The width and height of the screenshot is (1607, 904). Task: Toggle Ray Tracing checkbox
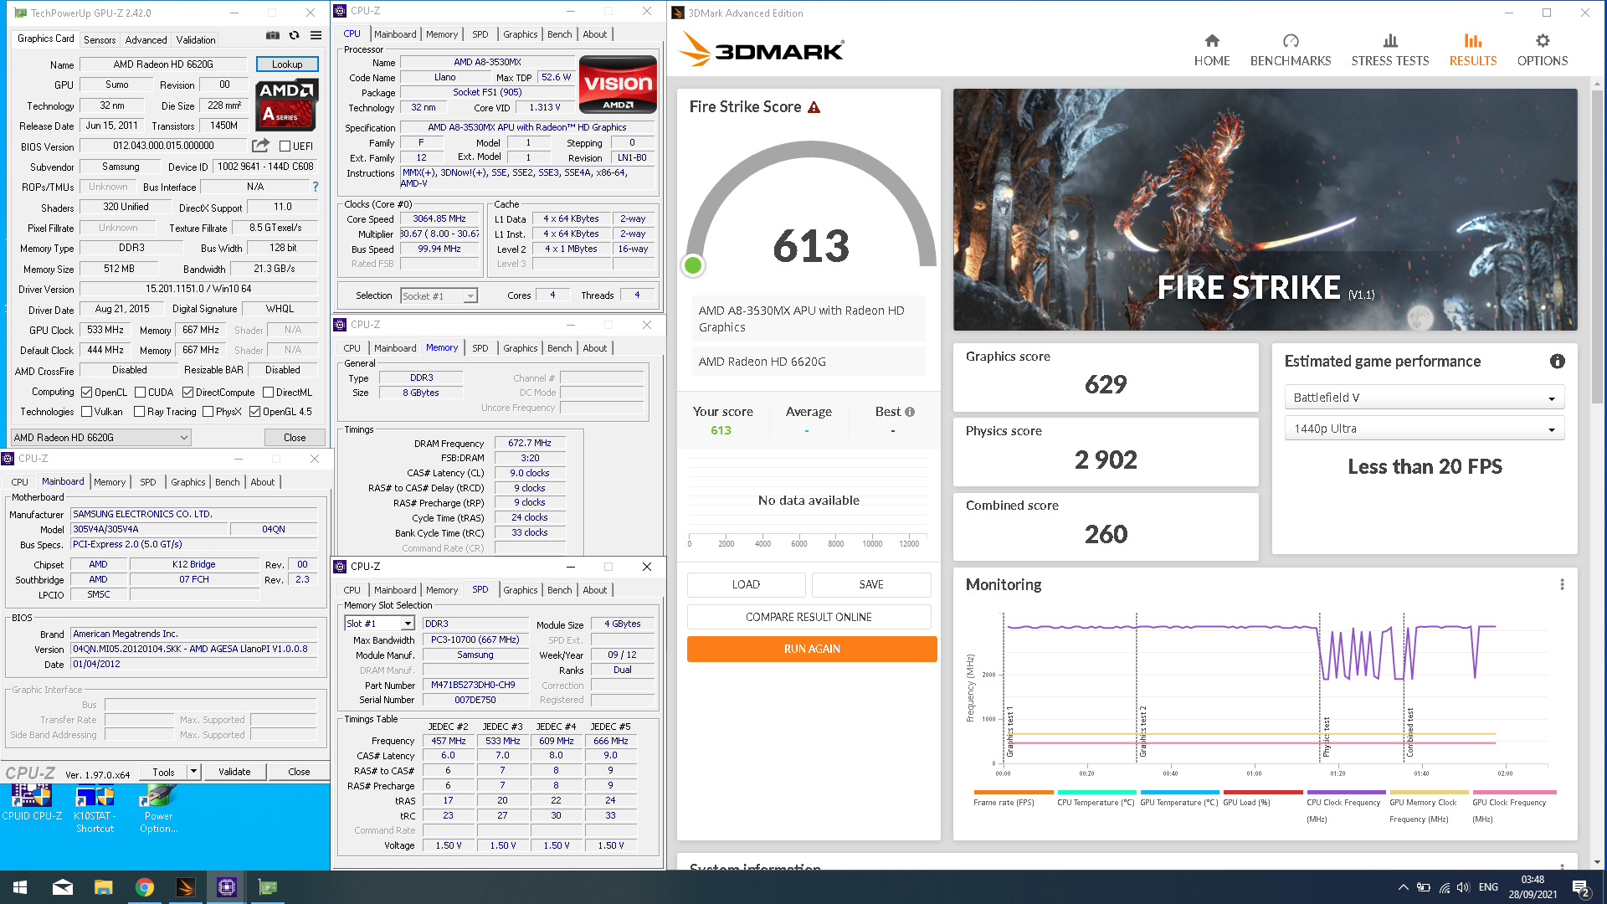pos(139,412)
